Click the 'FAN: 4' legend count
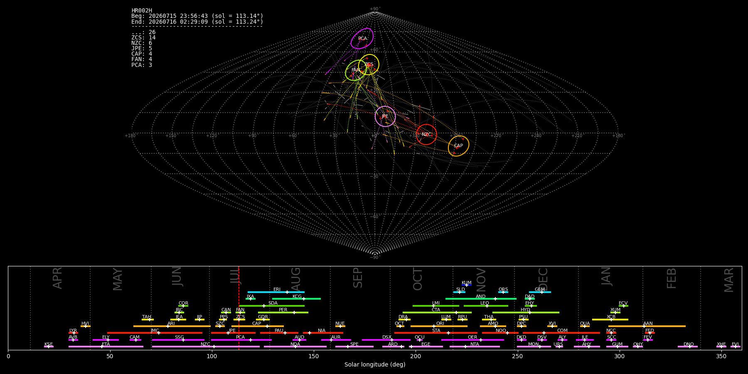The height and width of the screenshot is (374, 748). click(x=142, y=59)
